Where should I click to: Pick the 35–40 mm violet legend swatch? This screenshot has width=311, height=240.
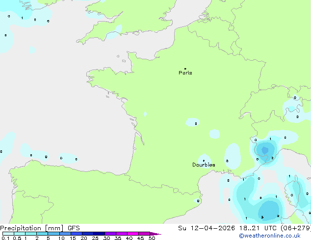[121, 234]
